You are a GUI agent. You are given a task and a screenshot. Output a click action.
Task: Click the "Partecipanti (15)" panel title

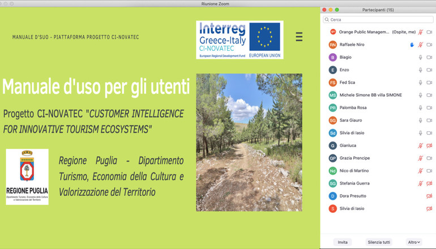(378, 10)
